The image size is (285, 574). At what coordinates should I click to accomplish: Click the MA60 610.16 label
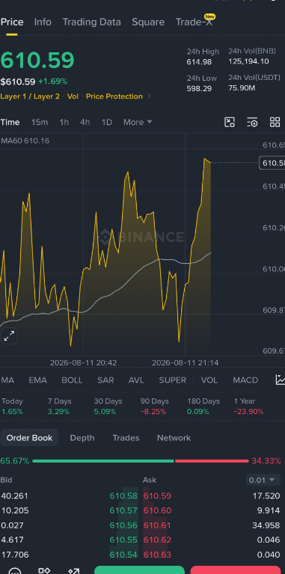[x=25, y=141]
